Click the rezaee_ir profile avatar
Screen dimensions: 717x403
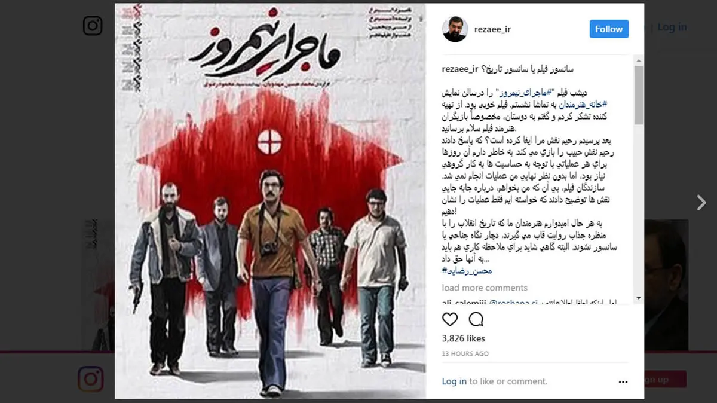point(455,29)
